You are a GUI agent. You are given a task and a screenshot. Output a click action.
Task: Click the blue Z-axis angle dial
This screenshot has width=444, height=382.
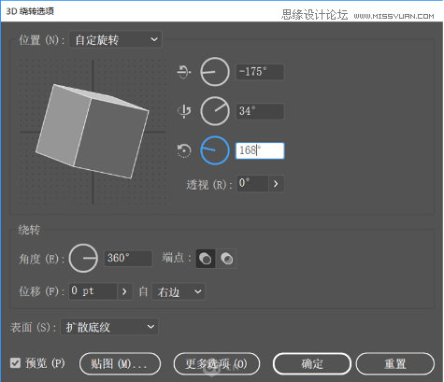[215, 150]
